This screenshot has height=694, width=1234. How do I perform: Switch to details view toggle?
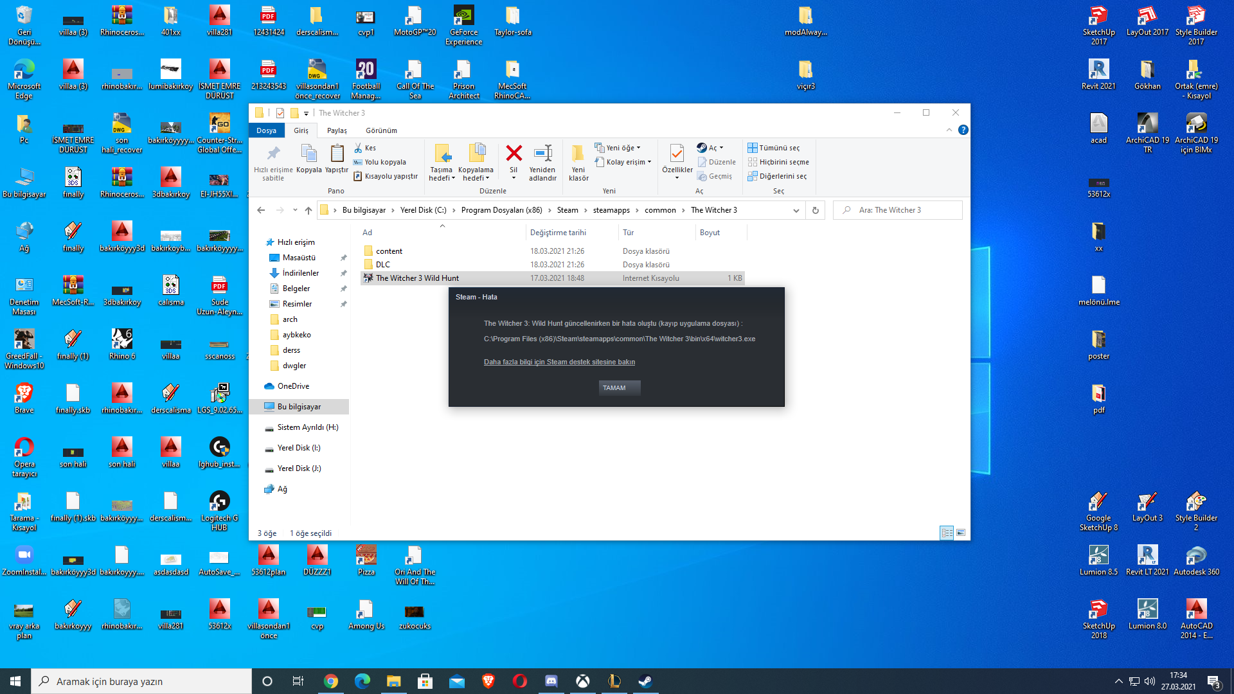(947, 533)
